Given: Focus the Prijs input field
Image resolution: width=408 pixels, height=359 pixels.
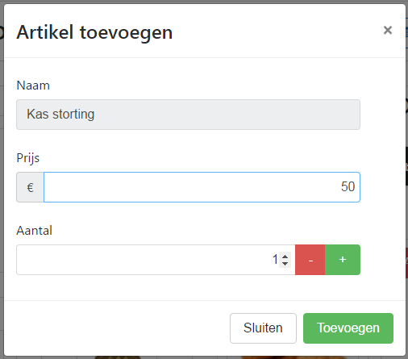Looking at the screenshot, I should (202, 187).
